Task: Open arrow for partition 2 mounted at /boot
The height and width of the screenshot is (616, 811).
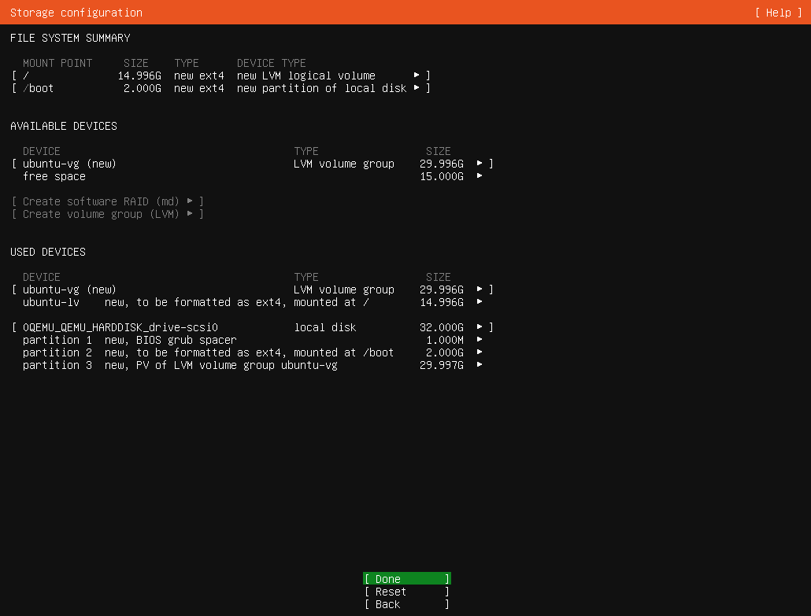Action: (x=480, y=352)
